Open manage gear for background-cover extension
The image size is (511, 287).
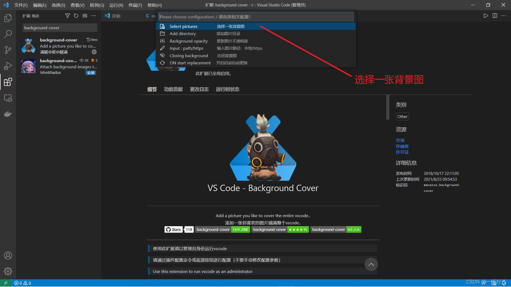pos(94,52)
